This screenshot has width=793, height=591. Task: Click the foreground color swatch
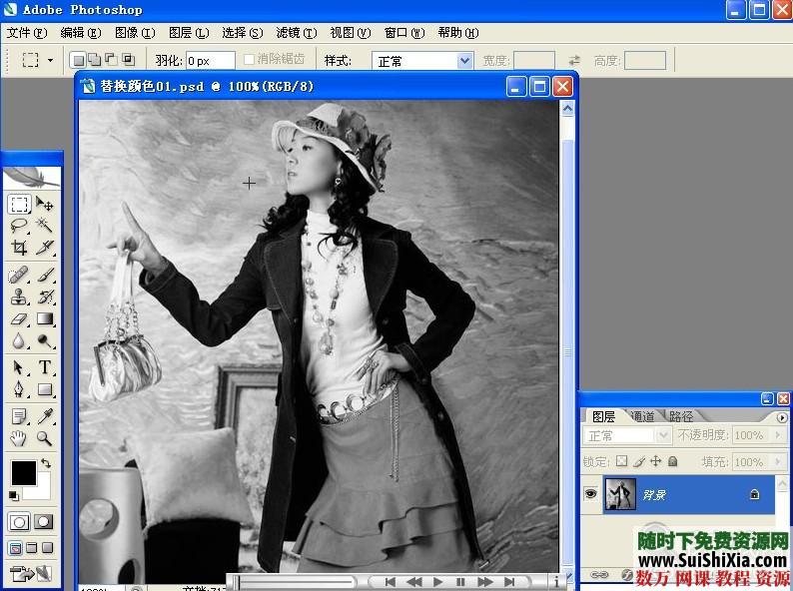pos(22,471)
